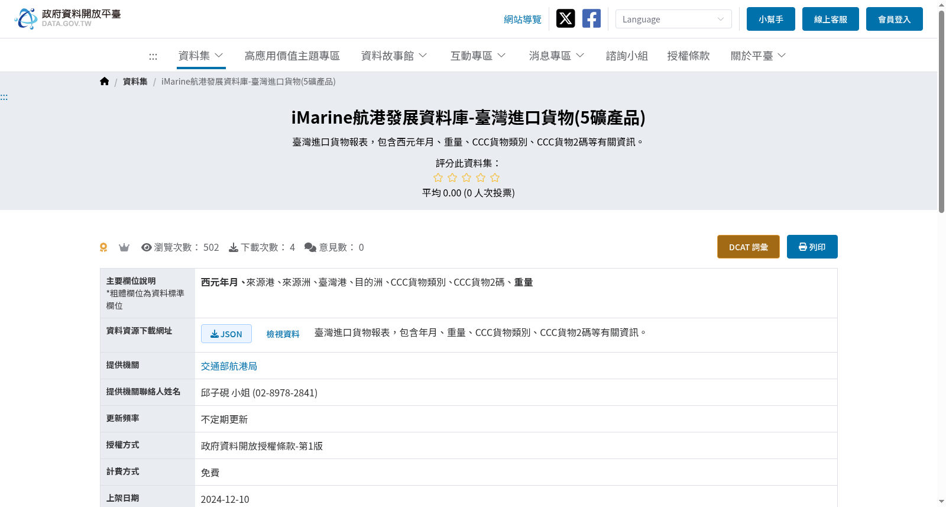946x507 pixels.
Task: Select contact text 邱子硯 小姐 (02-8978-2841)
Action: [x=259, y=393]
